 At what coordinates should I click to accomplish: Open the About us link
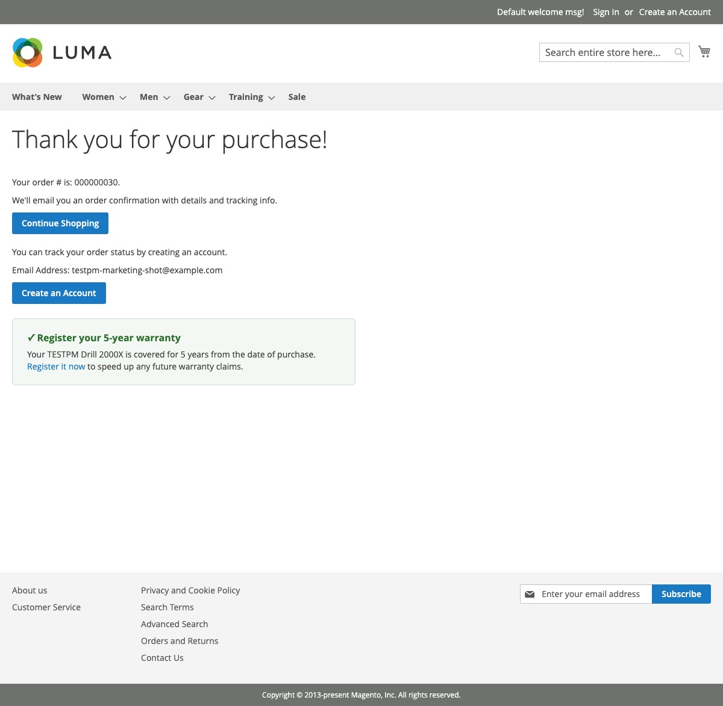pyautogui.click(x=30, y=590)
